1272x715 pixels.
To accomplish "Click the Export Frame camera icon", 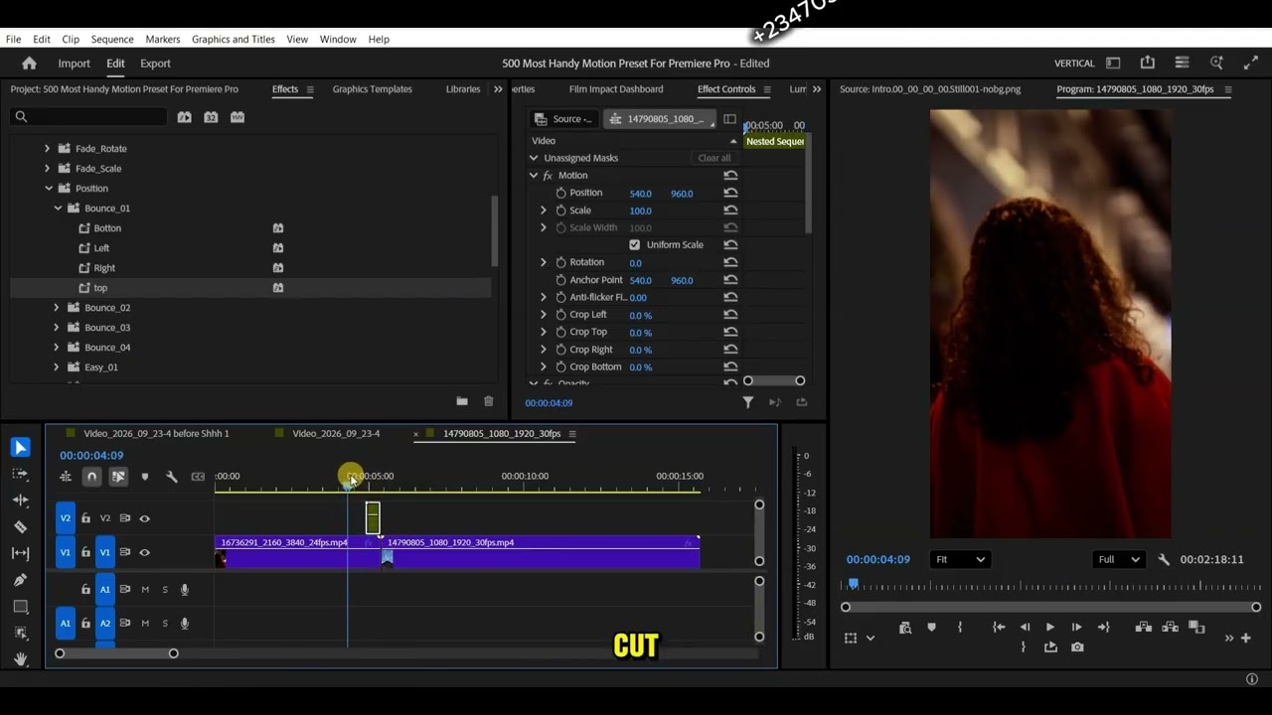I will [1077, 647].
